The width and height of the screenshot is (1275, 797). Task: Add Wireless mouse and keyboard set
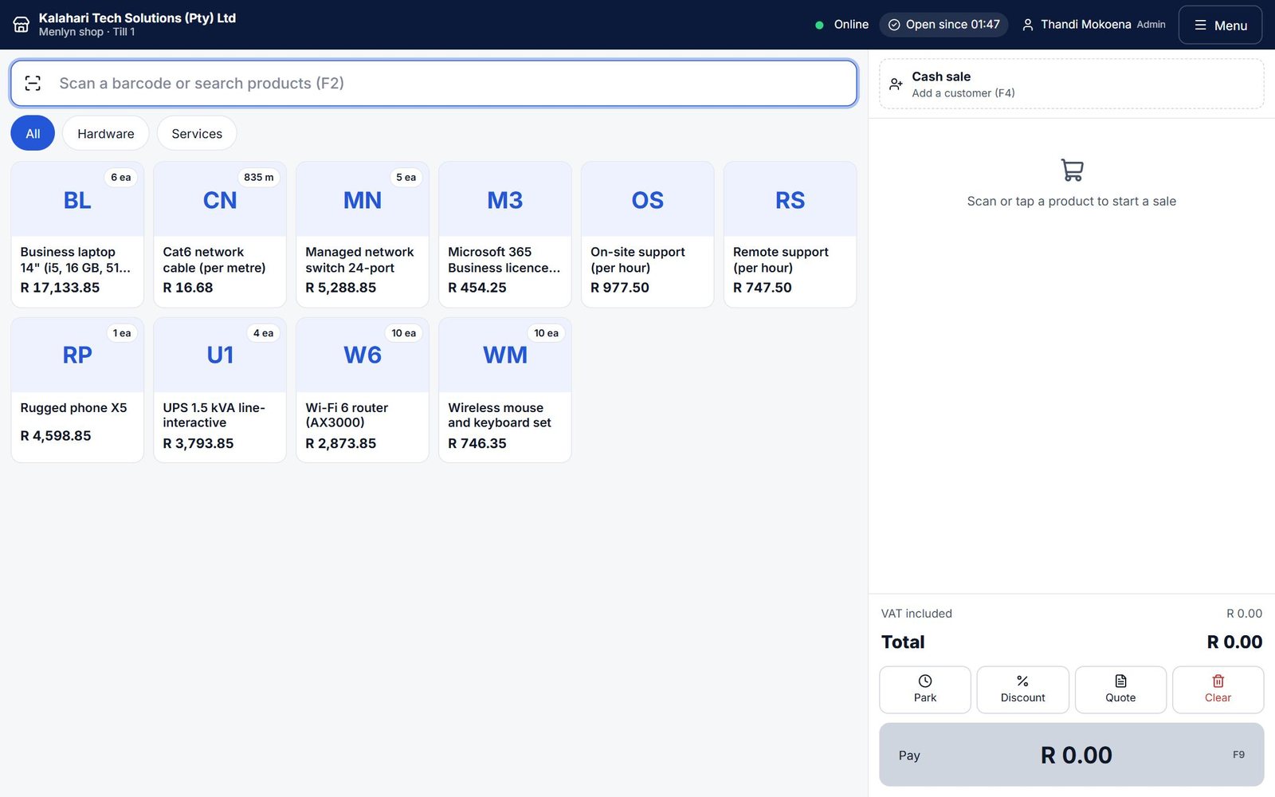click(505, 390)
